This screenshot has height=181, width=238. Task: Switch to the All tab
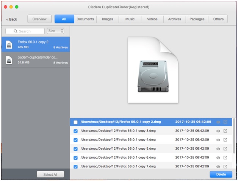(64, 19)
